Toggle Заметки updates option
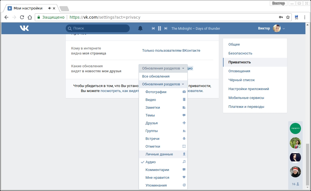 (x=163, y=107)
